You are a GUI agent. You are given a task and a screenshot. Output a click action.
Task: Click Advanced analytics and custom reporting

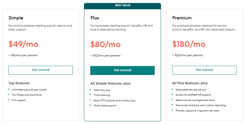201,105
